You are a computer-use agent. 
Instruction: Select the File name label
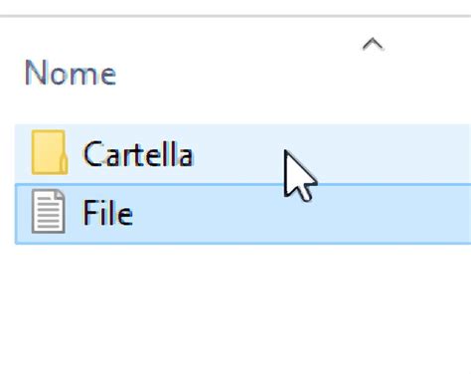tap(108, 213)
